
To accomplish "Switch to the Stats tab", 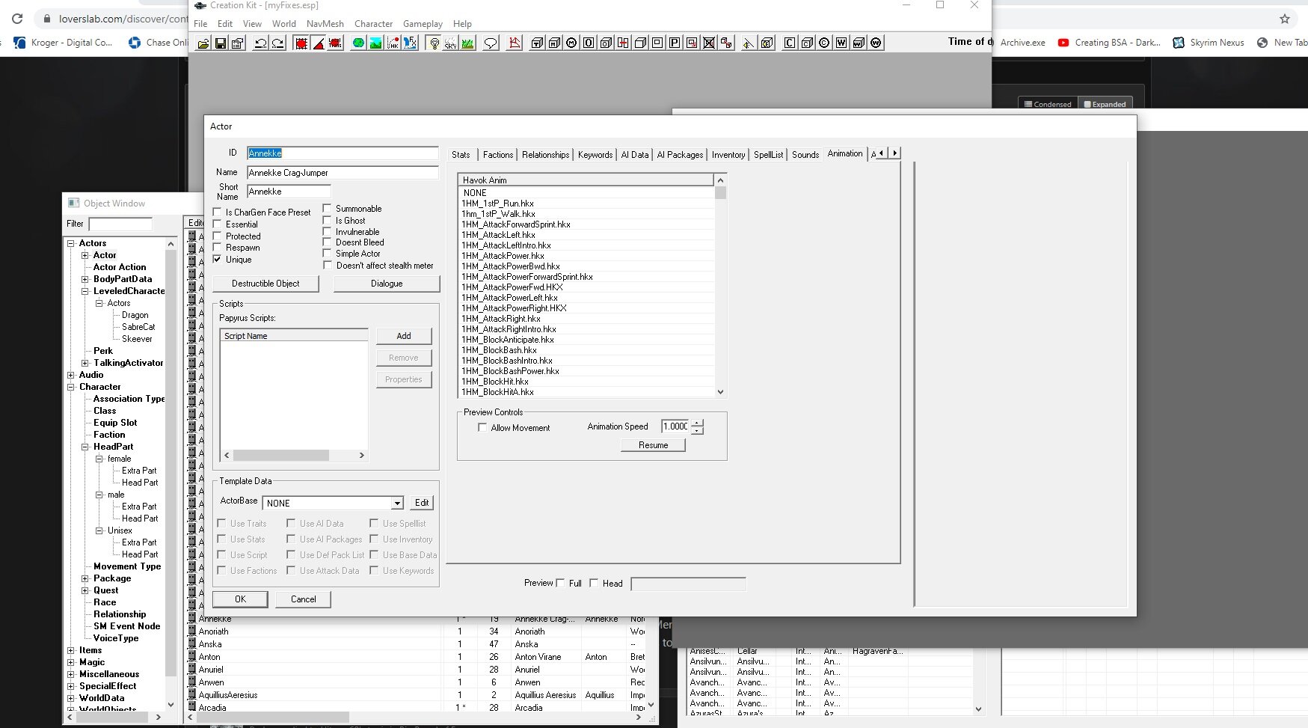I will tap(461, 155).
